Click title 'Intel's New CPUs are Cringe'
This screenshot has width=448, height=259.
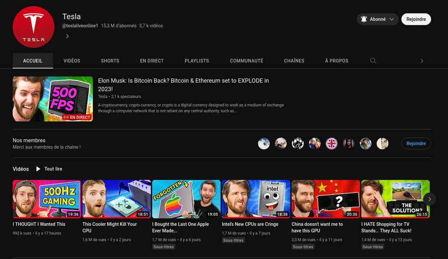pos(250,224)
